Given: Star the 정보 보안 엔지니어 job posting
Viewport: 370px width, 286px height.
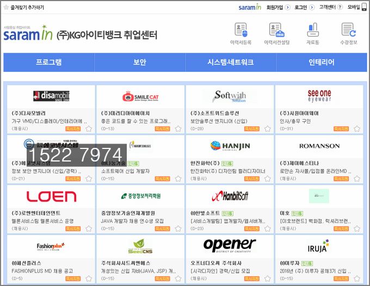Looking at the screenshot, I should 89,179.
